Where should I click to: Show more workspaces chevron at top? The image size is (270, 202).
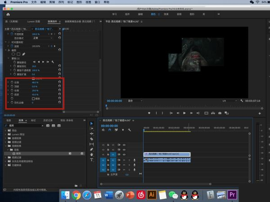point(219,14)
